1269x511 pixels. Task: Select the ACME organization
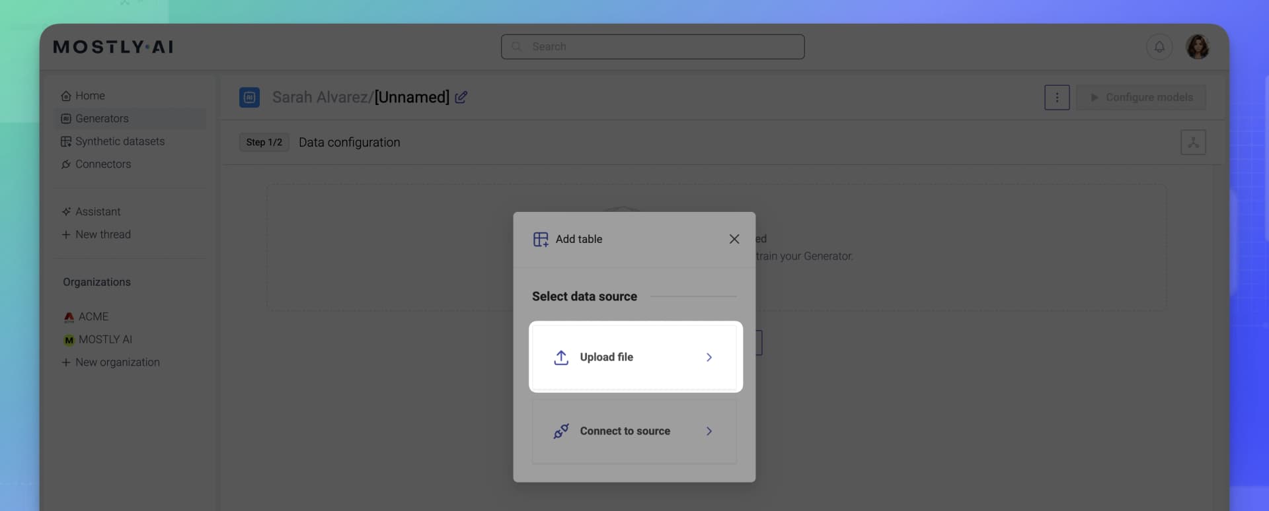86,317
